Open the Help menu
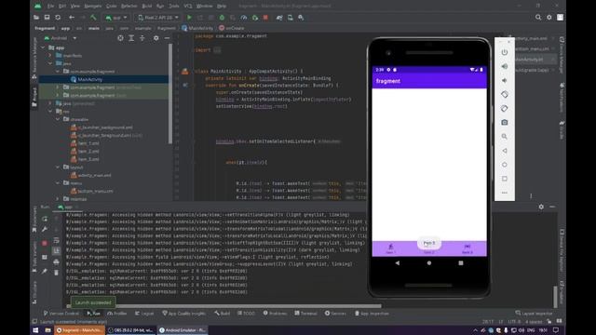This screenshot has height=335, width=596. click(222, 7)
